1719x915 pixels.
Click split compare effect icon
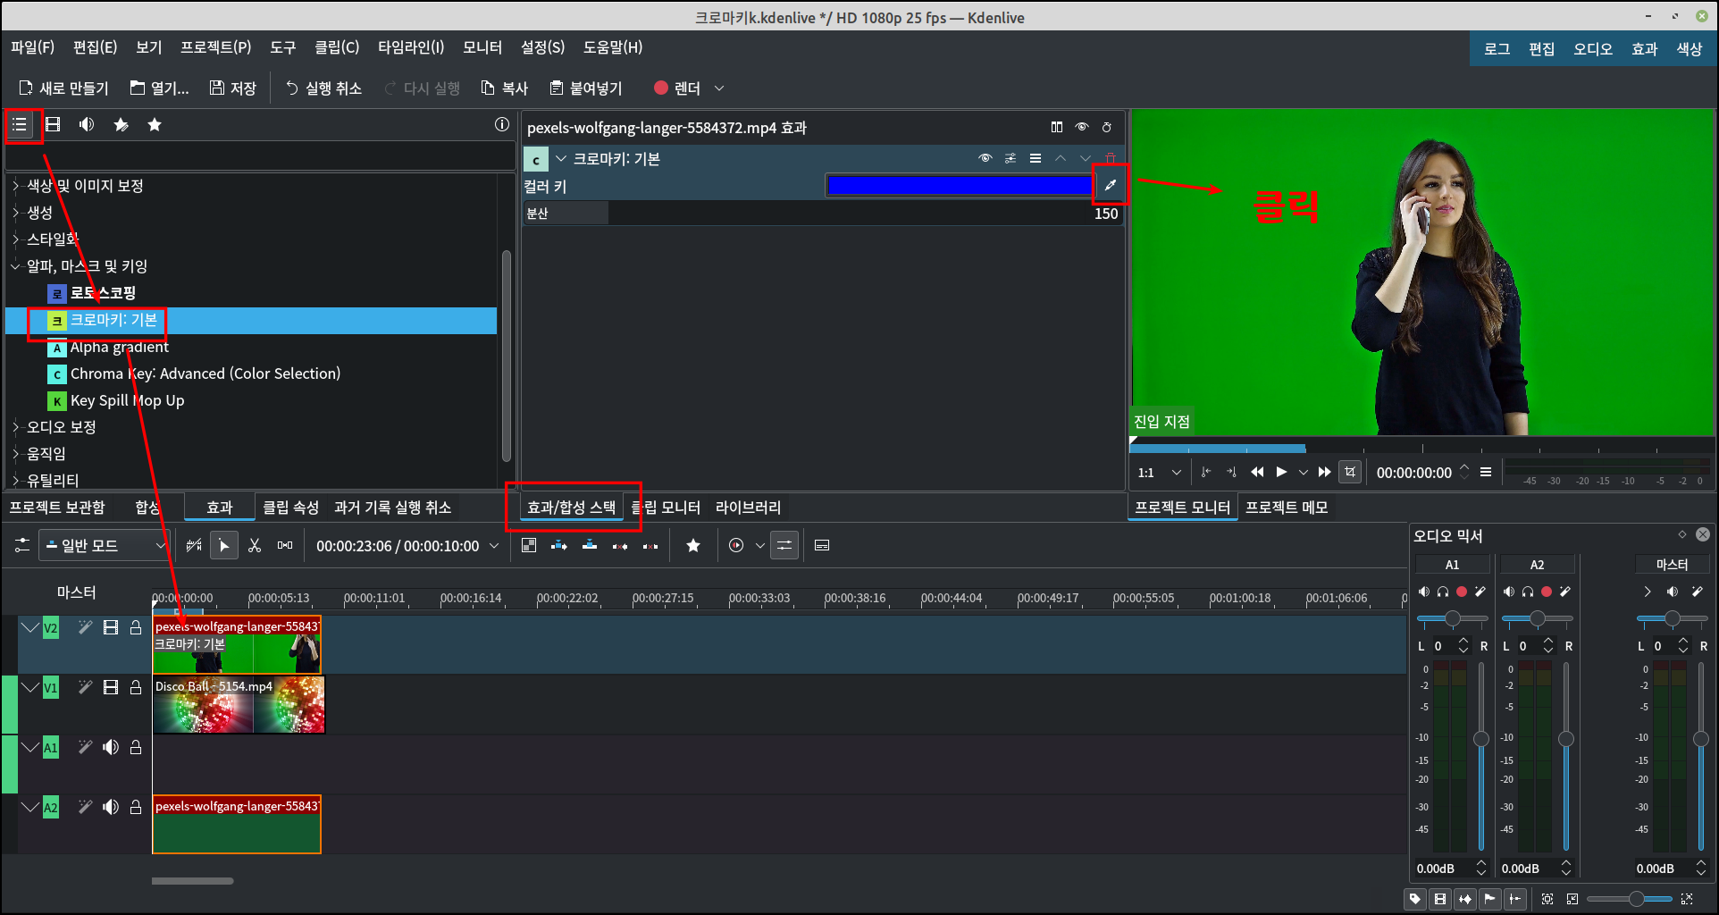point(1057,127)
